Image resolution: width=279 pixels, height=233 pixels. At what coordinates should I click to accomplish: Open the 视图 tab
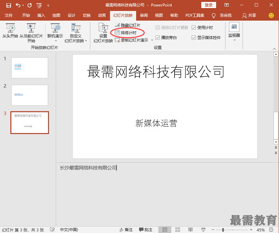159,15
